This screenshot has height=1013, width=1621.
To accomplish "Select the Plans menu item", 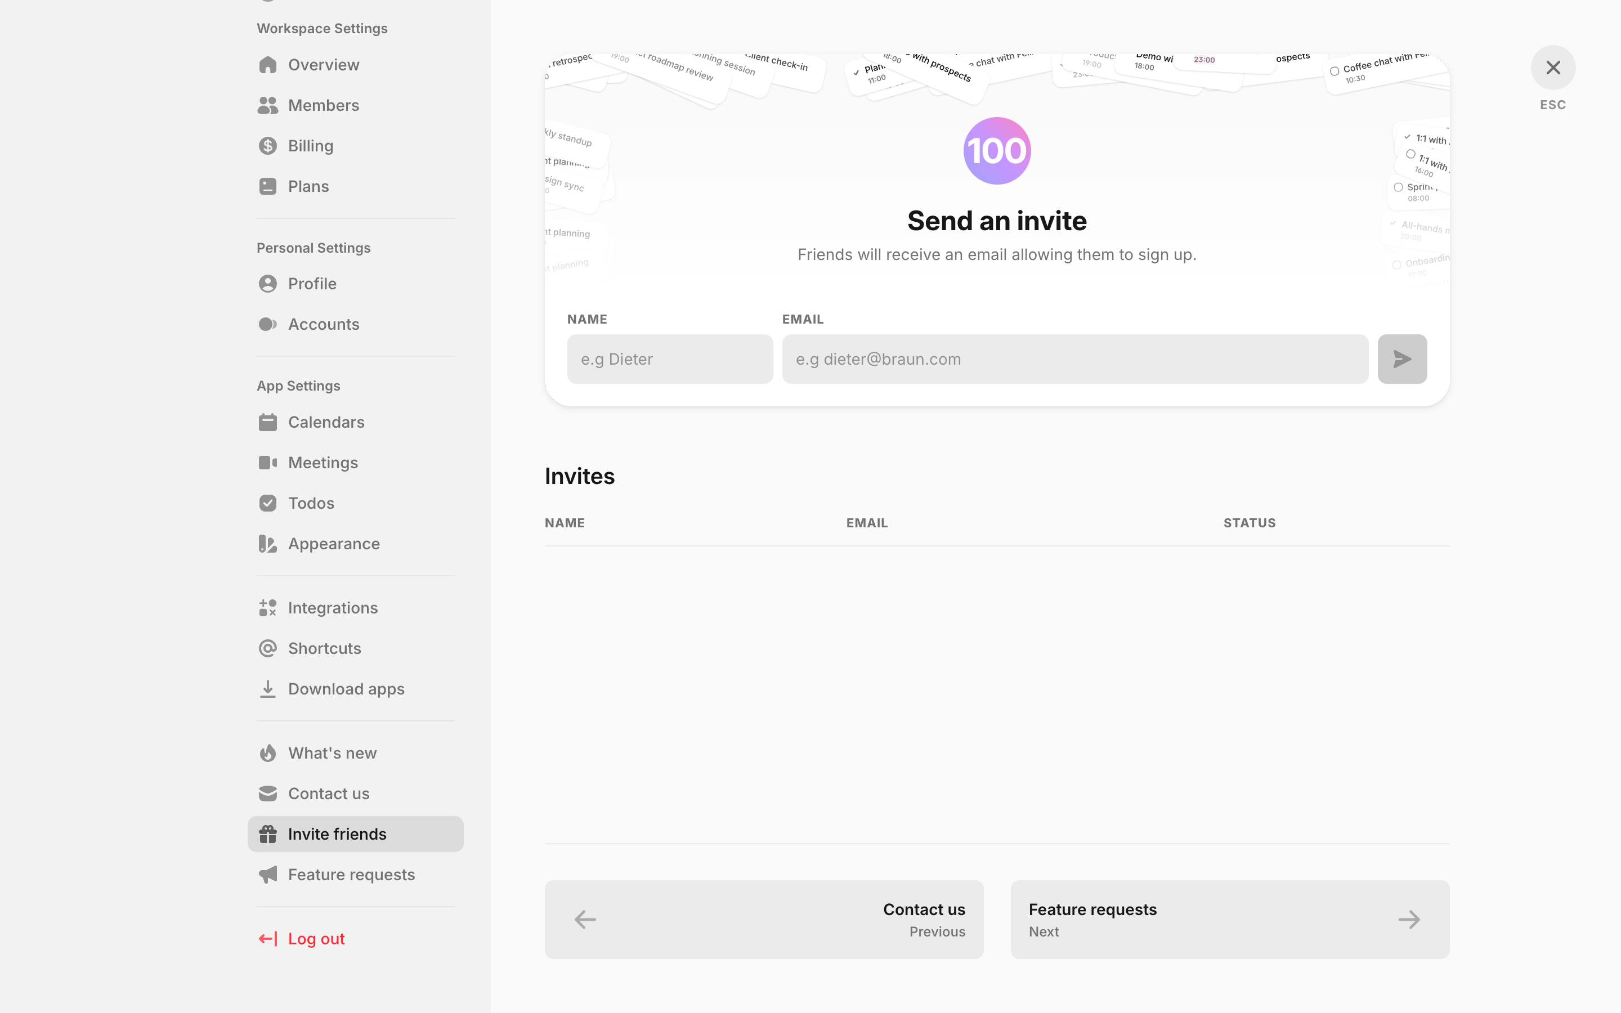I will [x=355, y=186].
